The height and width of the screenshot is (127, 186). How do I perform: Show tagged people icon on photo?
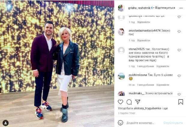6,123
